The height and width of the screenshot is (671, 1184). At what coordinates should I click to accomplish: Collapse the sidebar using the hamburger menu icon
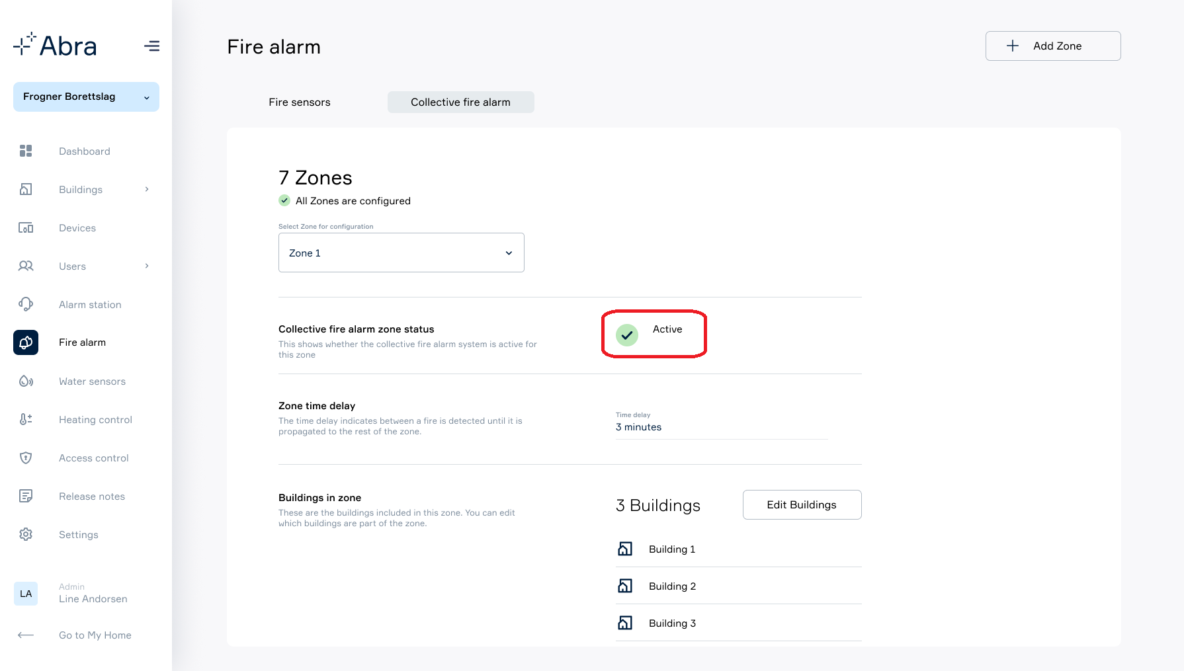[x=151, y=46]
